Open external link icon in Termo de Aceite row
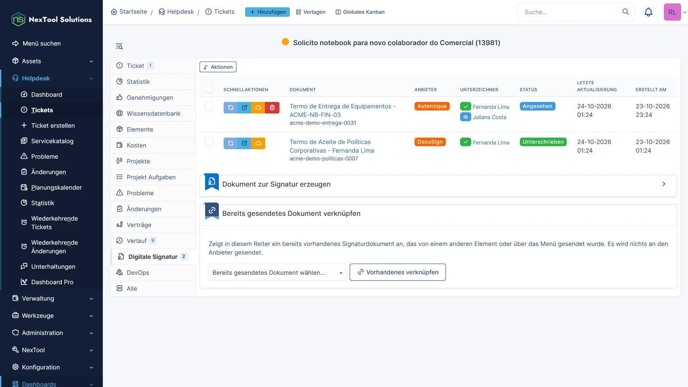This screenshot has width=688, height=387. click(x=245, y=143)
